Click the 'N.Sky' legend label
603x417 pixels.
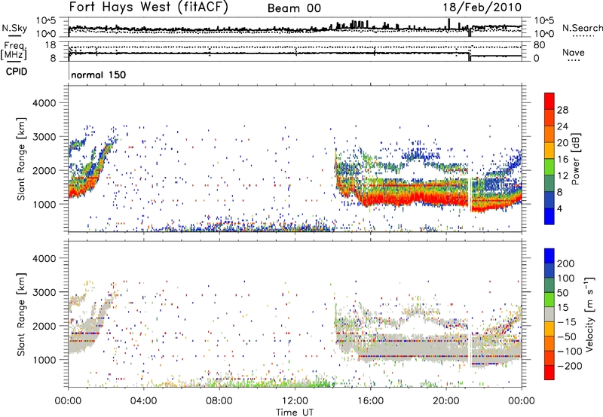[x=14, y=28]
